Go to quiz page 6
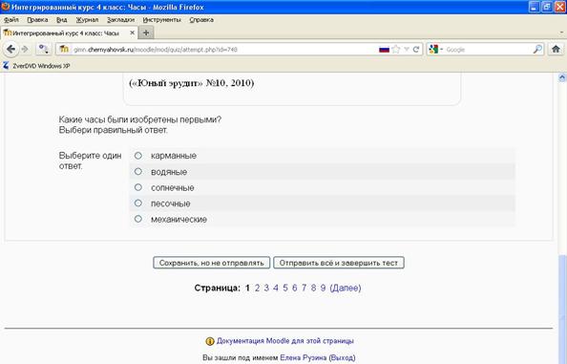 click(295, 288)
